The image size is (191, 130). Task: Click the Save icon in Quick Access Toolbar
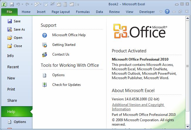[12, 4]
